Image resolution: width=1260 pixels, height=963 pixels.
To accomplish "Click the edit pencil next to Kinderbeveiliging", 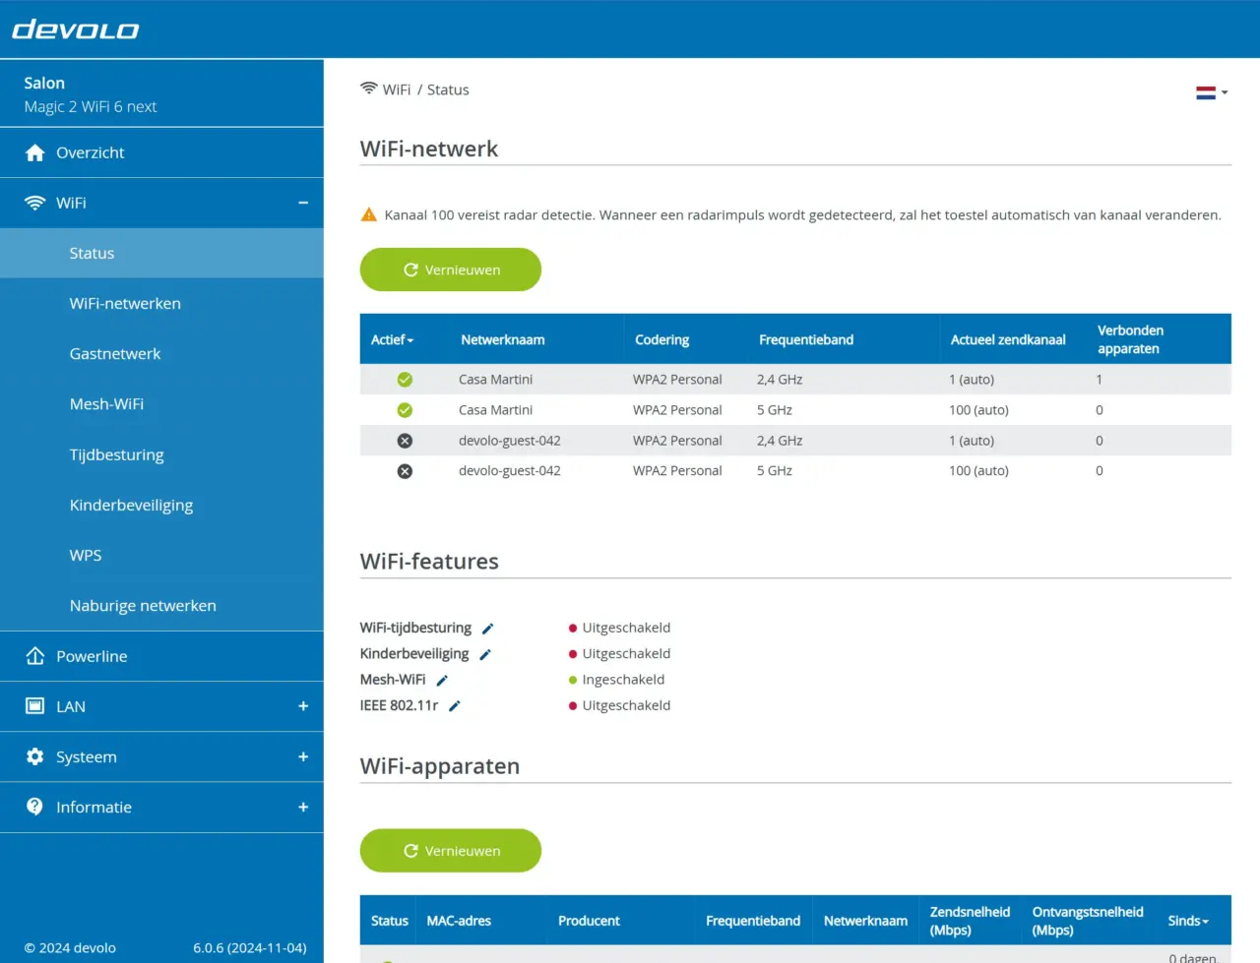I will click(485, 654).
